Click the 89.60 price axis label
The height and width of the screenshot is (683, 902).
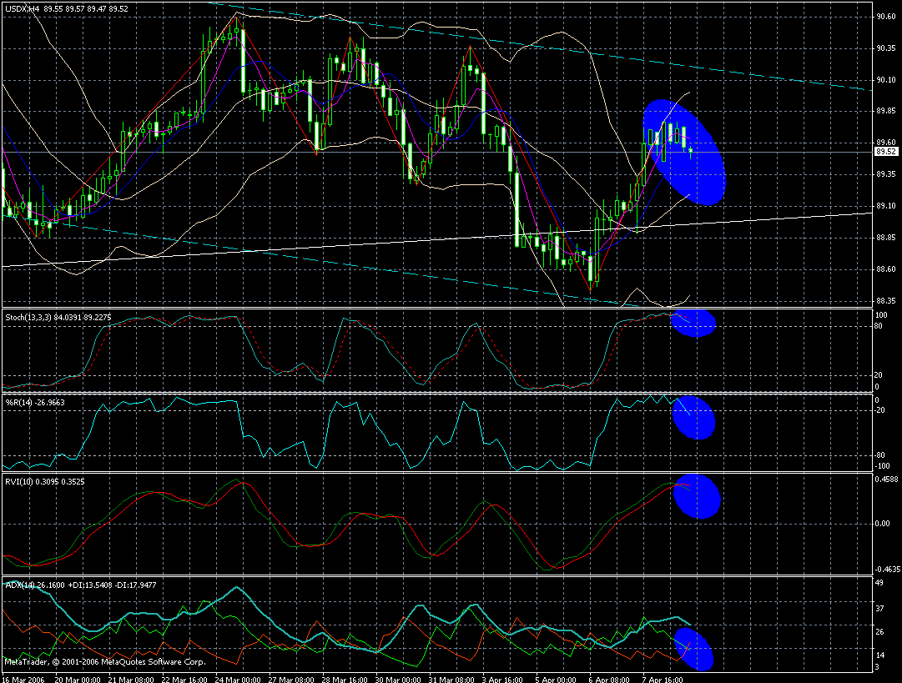click(886, 142)
